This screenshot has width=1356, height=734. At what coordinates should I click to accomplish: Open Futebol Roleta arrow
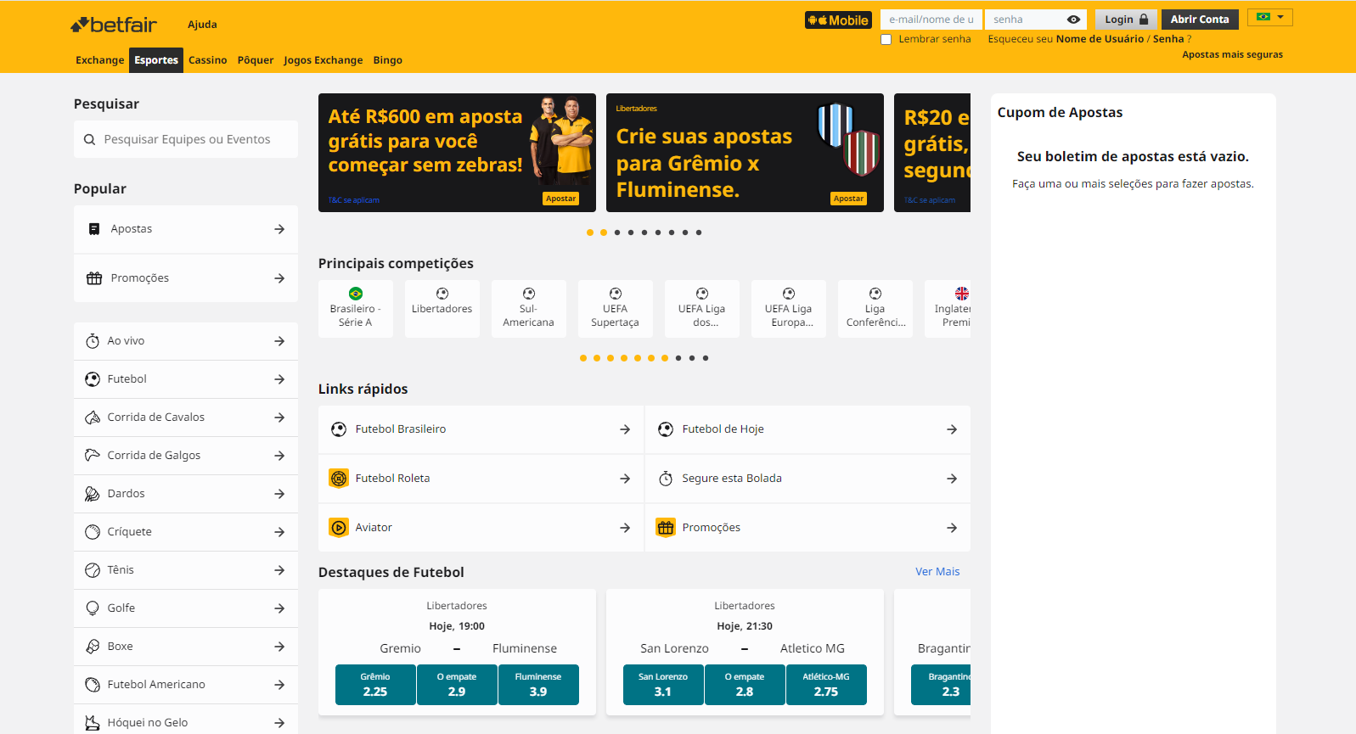[625, 479]
